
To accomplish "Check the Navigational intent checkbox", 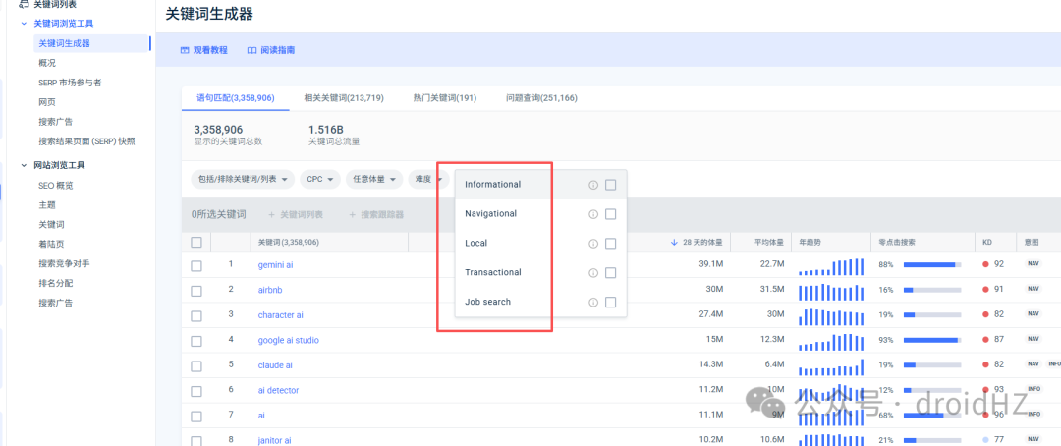I will (610, 214).
